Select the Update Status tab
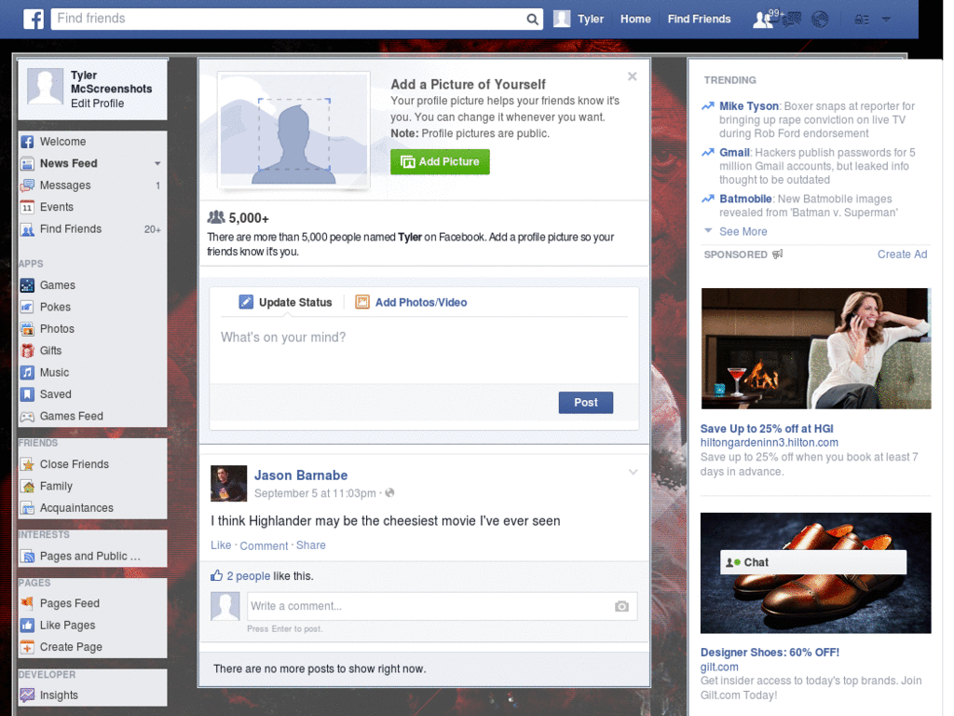The image size is (954, 716). coord(285,302)
